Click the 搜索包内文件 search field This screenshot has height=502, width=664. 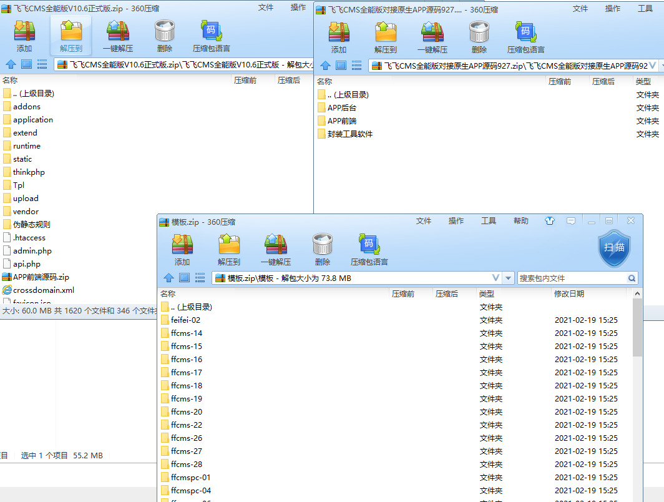pos(571,278)
